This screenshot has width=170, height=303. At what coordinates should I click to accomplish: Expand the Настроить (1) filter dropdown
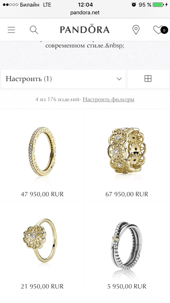point(63,79)
